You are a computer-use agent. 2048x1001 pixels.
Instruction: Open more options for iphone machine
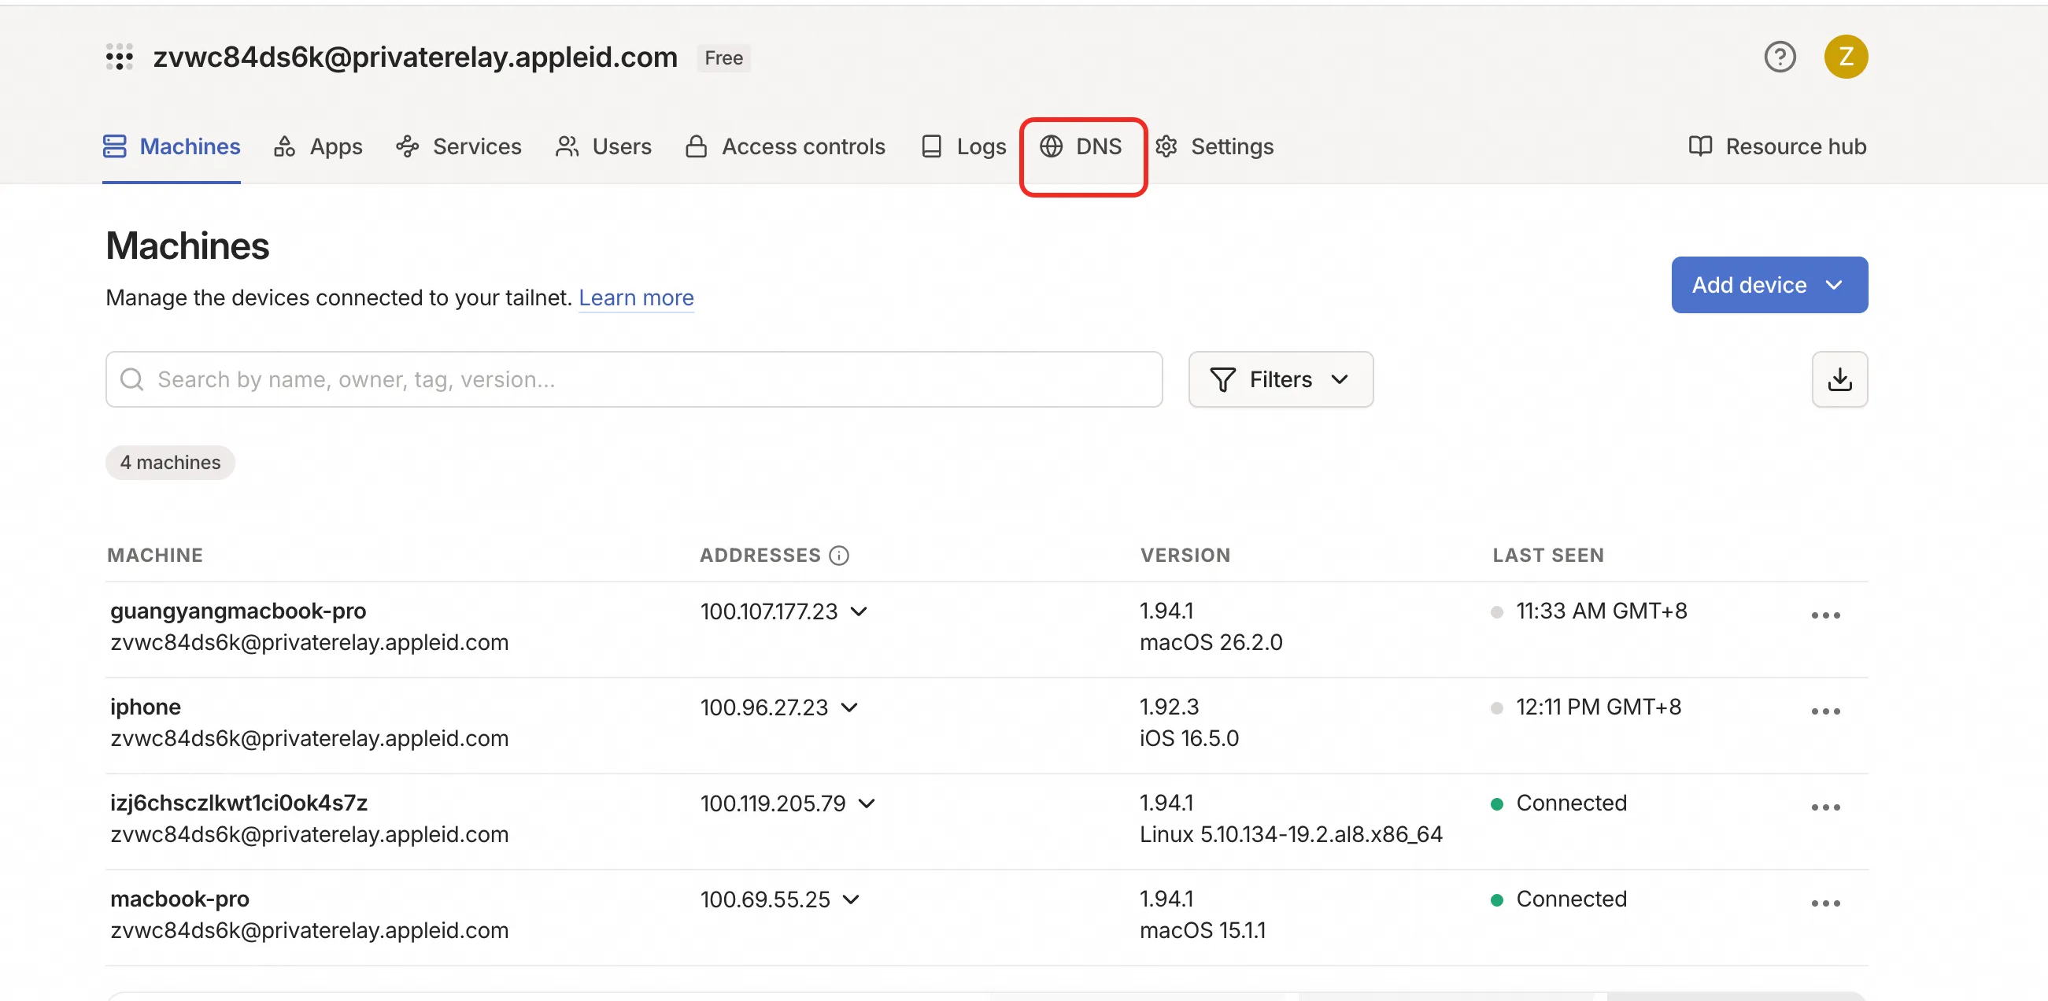pos(1825,711)
